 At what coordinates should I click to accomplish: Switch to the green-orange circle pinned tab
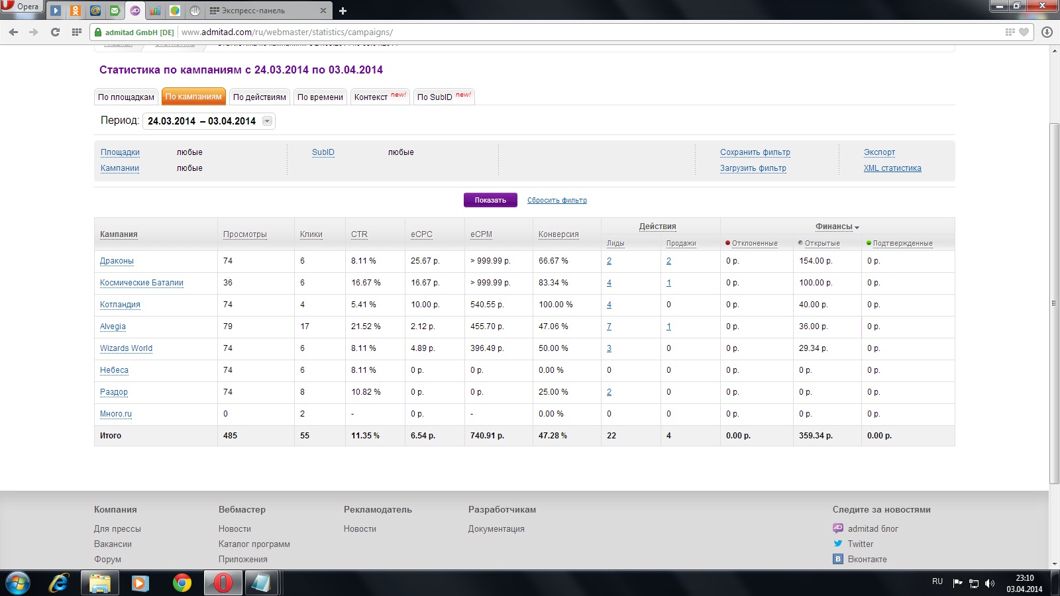pos(175,11)
